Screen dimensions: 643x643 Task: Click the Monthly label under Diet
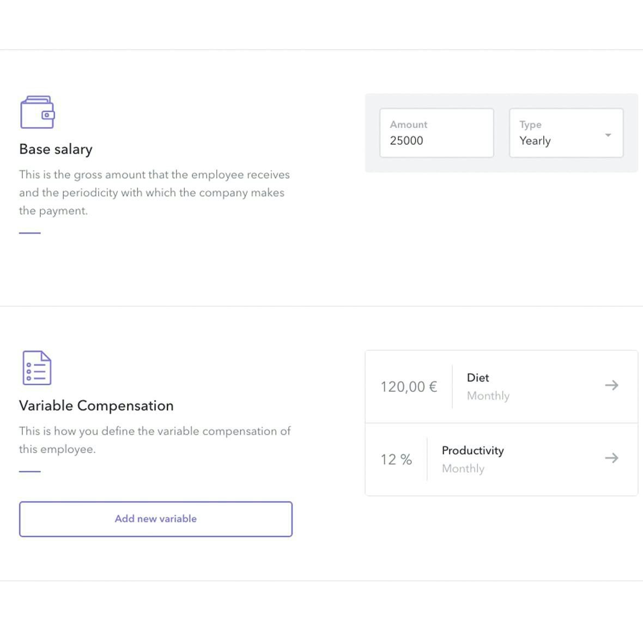click(488, 396)
